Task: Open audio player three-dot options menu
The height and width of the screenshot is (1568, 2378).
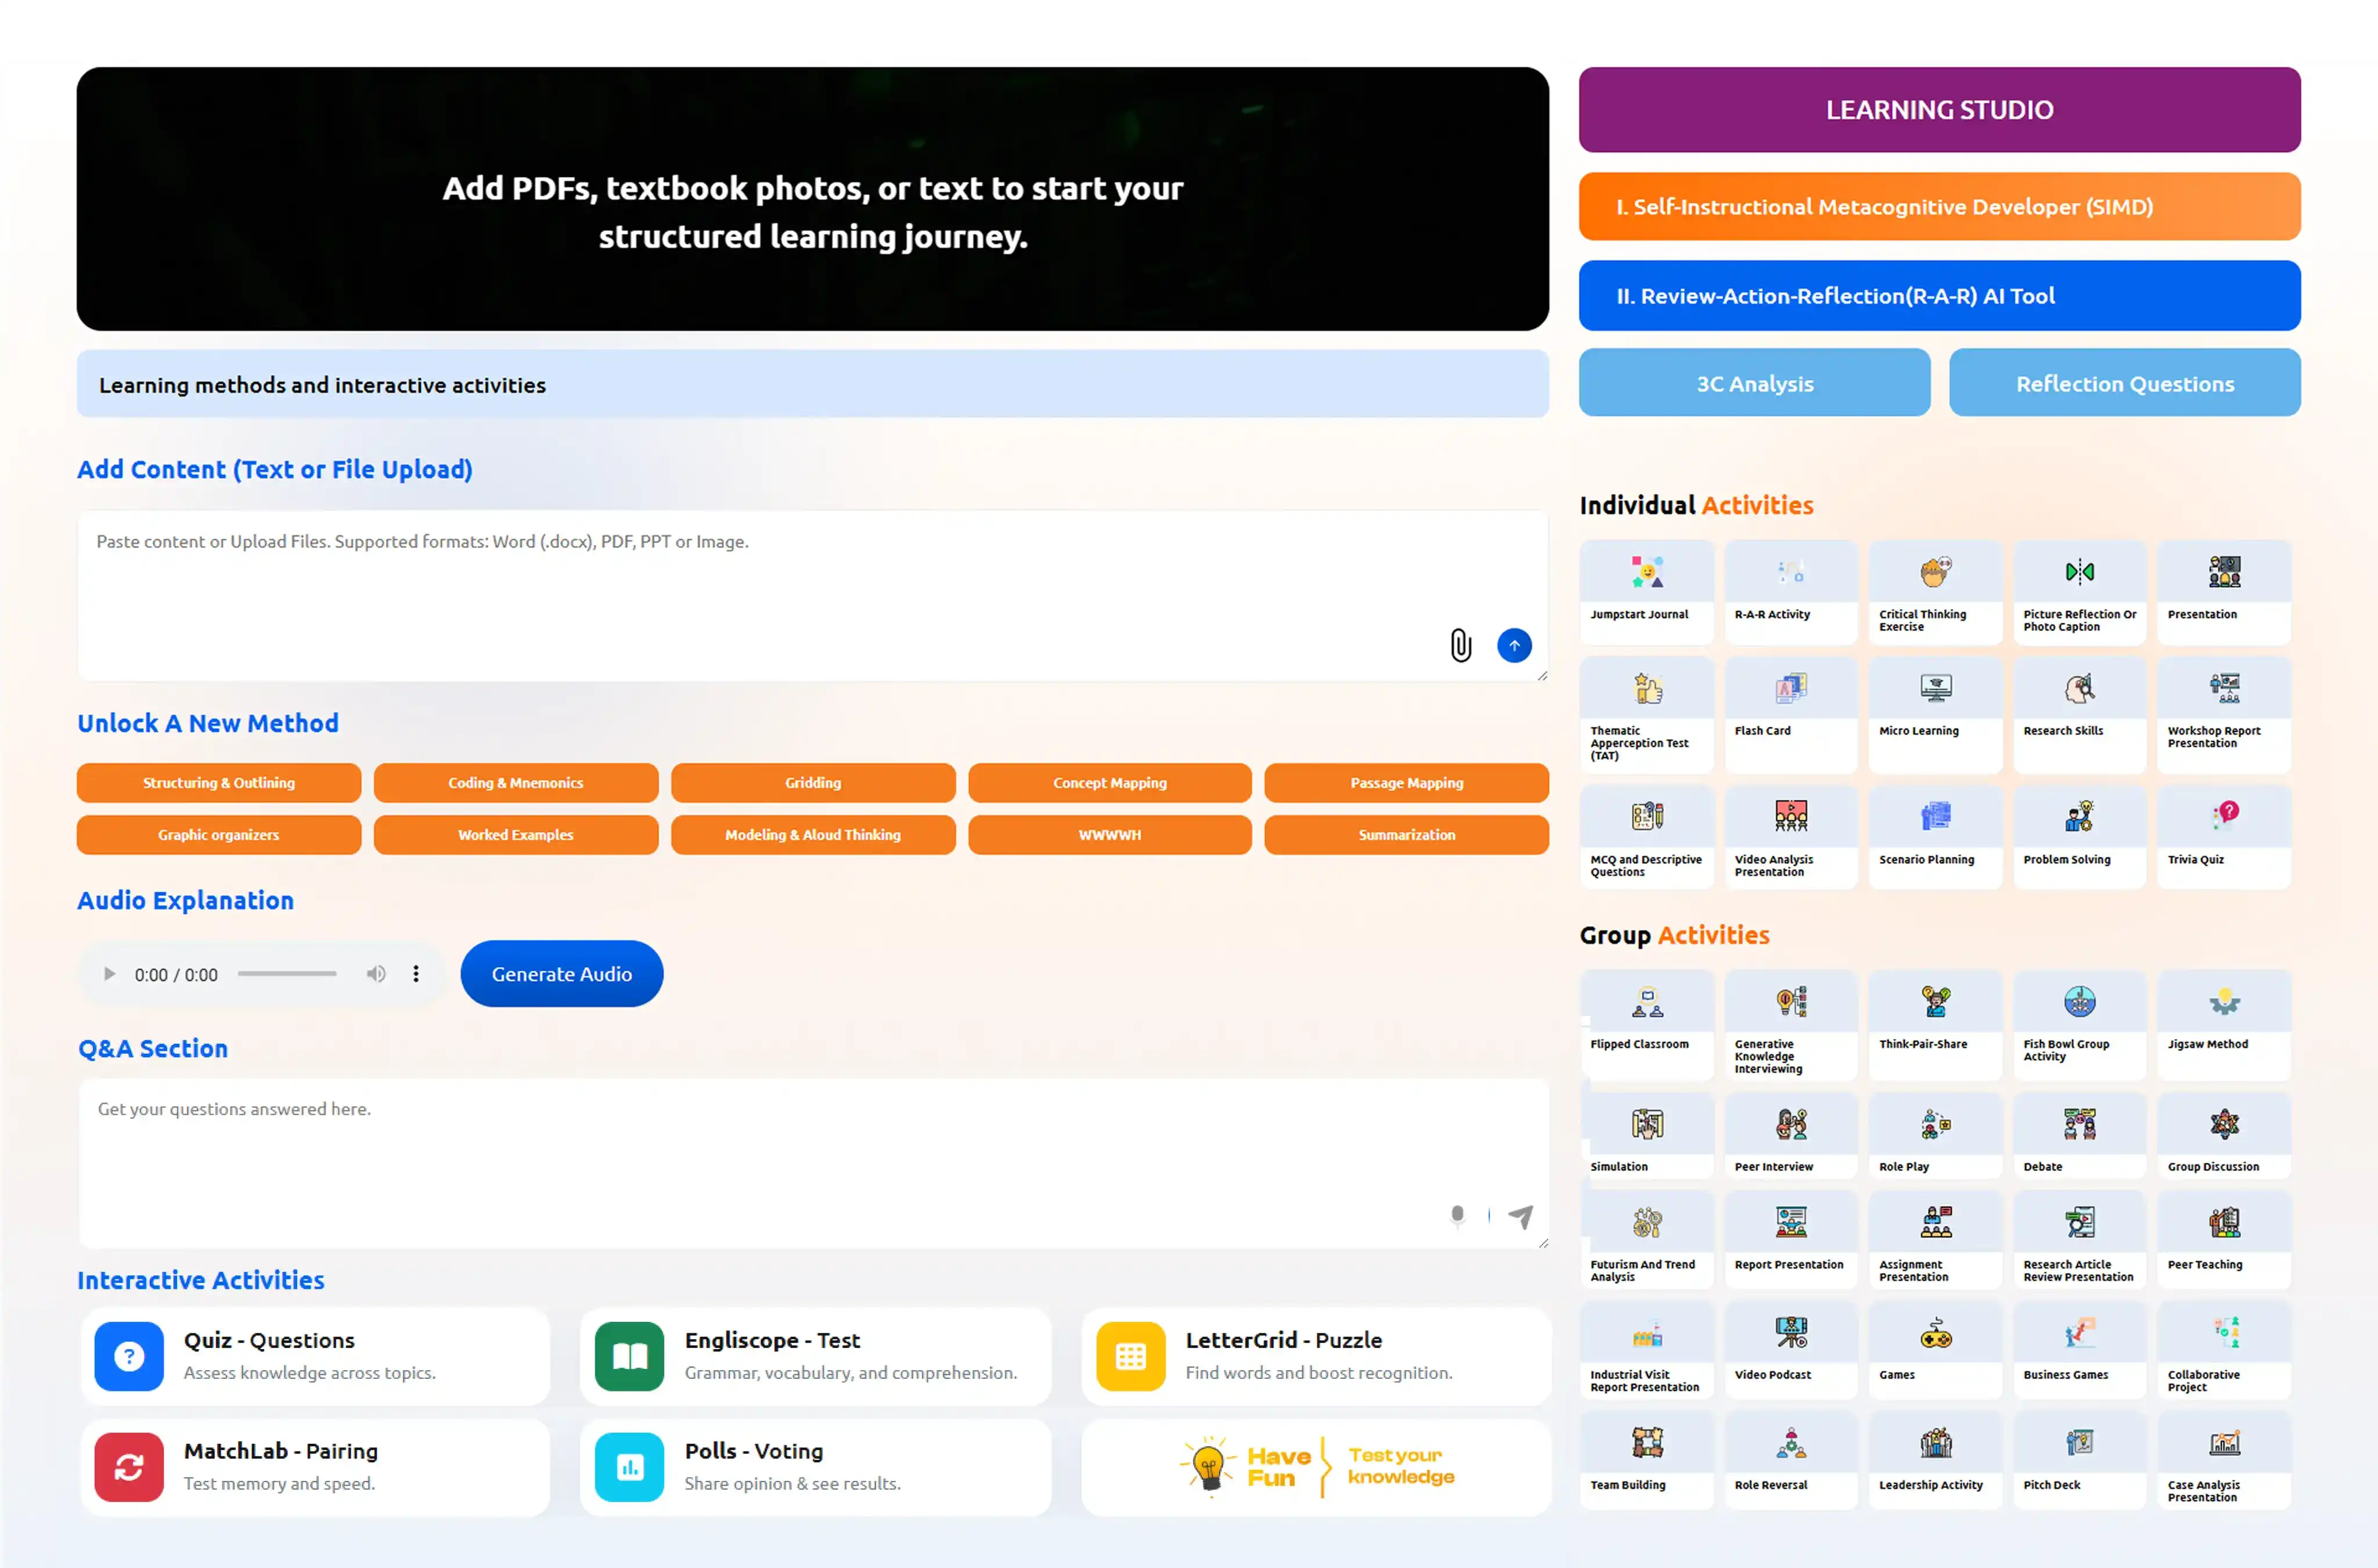Action: click(416, 974)
